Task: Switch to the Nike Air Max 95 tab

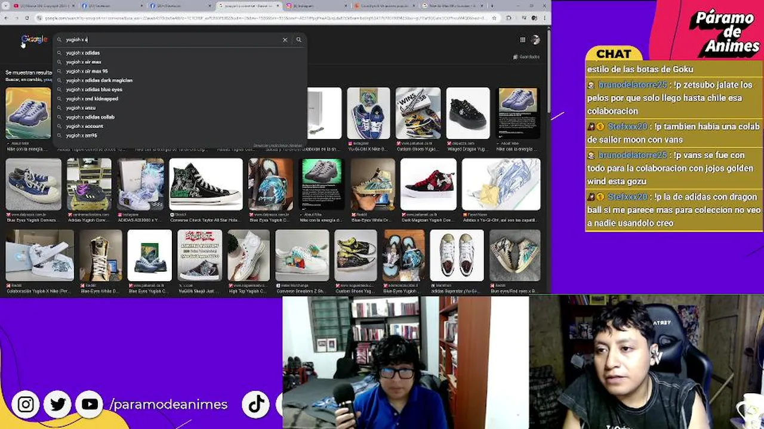Action: pos(452,6)
